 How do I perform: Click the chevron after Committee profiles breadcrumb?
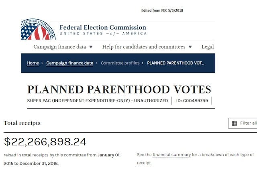coord(143,63)
